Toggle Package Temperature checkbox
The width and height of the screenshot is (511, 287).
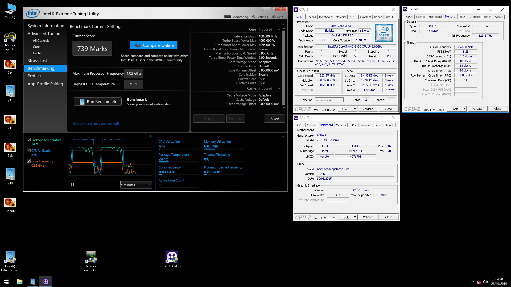[29, 140]
